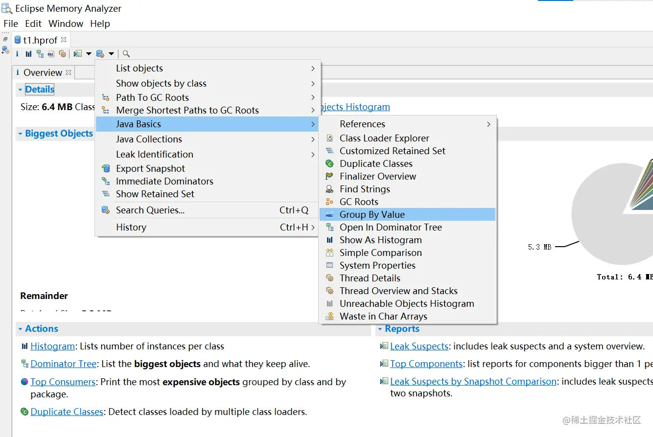Open the Window menu
The image size is (653, 437).
(66, 23)
